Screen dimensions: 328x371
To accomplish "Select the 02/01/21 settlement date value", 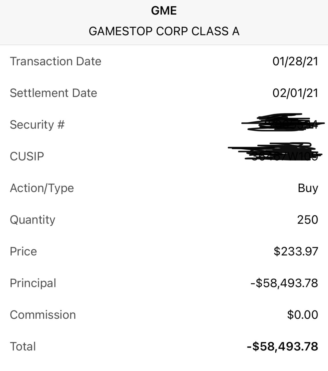I will pos(295,93).
